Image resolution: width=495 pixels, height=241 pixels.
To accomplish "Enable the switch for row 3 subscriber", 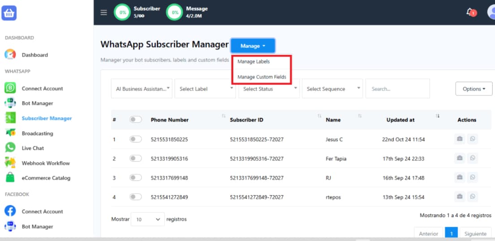I will pos(135,178).
